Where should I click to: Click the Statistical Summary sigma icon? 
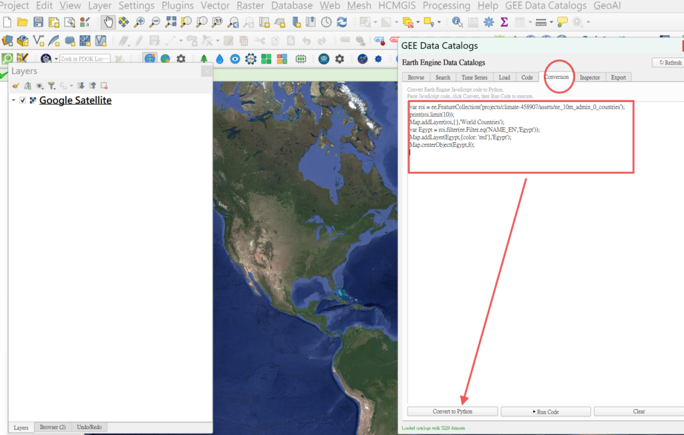click(x=504, y=22)
